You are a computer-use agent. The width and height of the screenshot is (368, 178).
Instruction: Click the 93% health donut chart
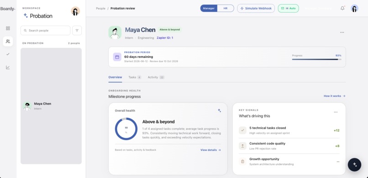point(126,129)
